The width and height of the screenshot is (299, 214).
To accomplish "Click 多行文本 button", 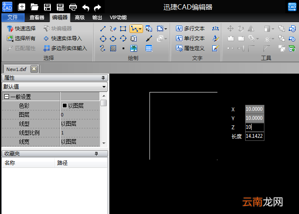I will click(x=190, y=29).
